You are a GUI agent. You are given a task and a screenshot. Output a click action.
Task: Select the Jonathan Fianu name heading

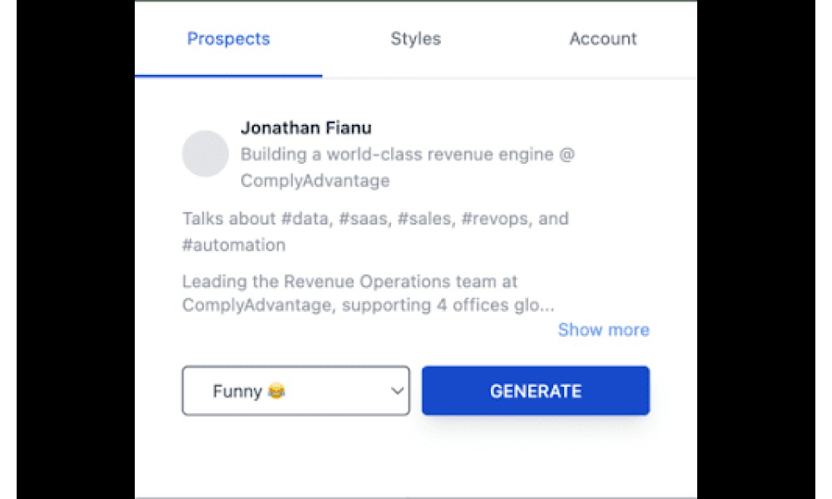tap(305, 128)
